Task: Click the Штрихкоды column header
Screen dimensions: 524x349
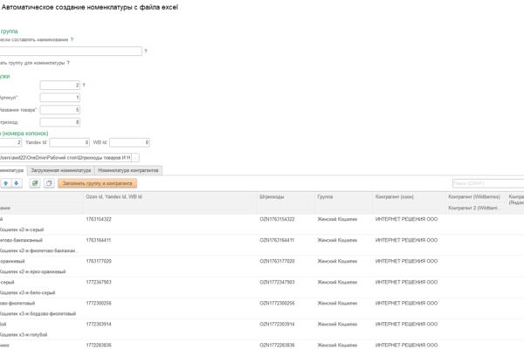Action: [286, 197]
